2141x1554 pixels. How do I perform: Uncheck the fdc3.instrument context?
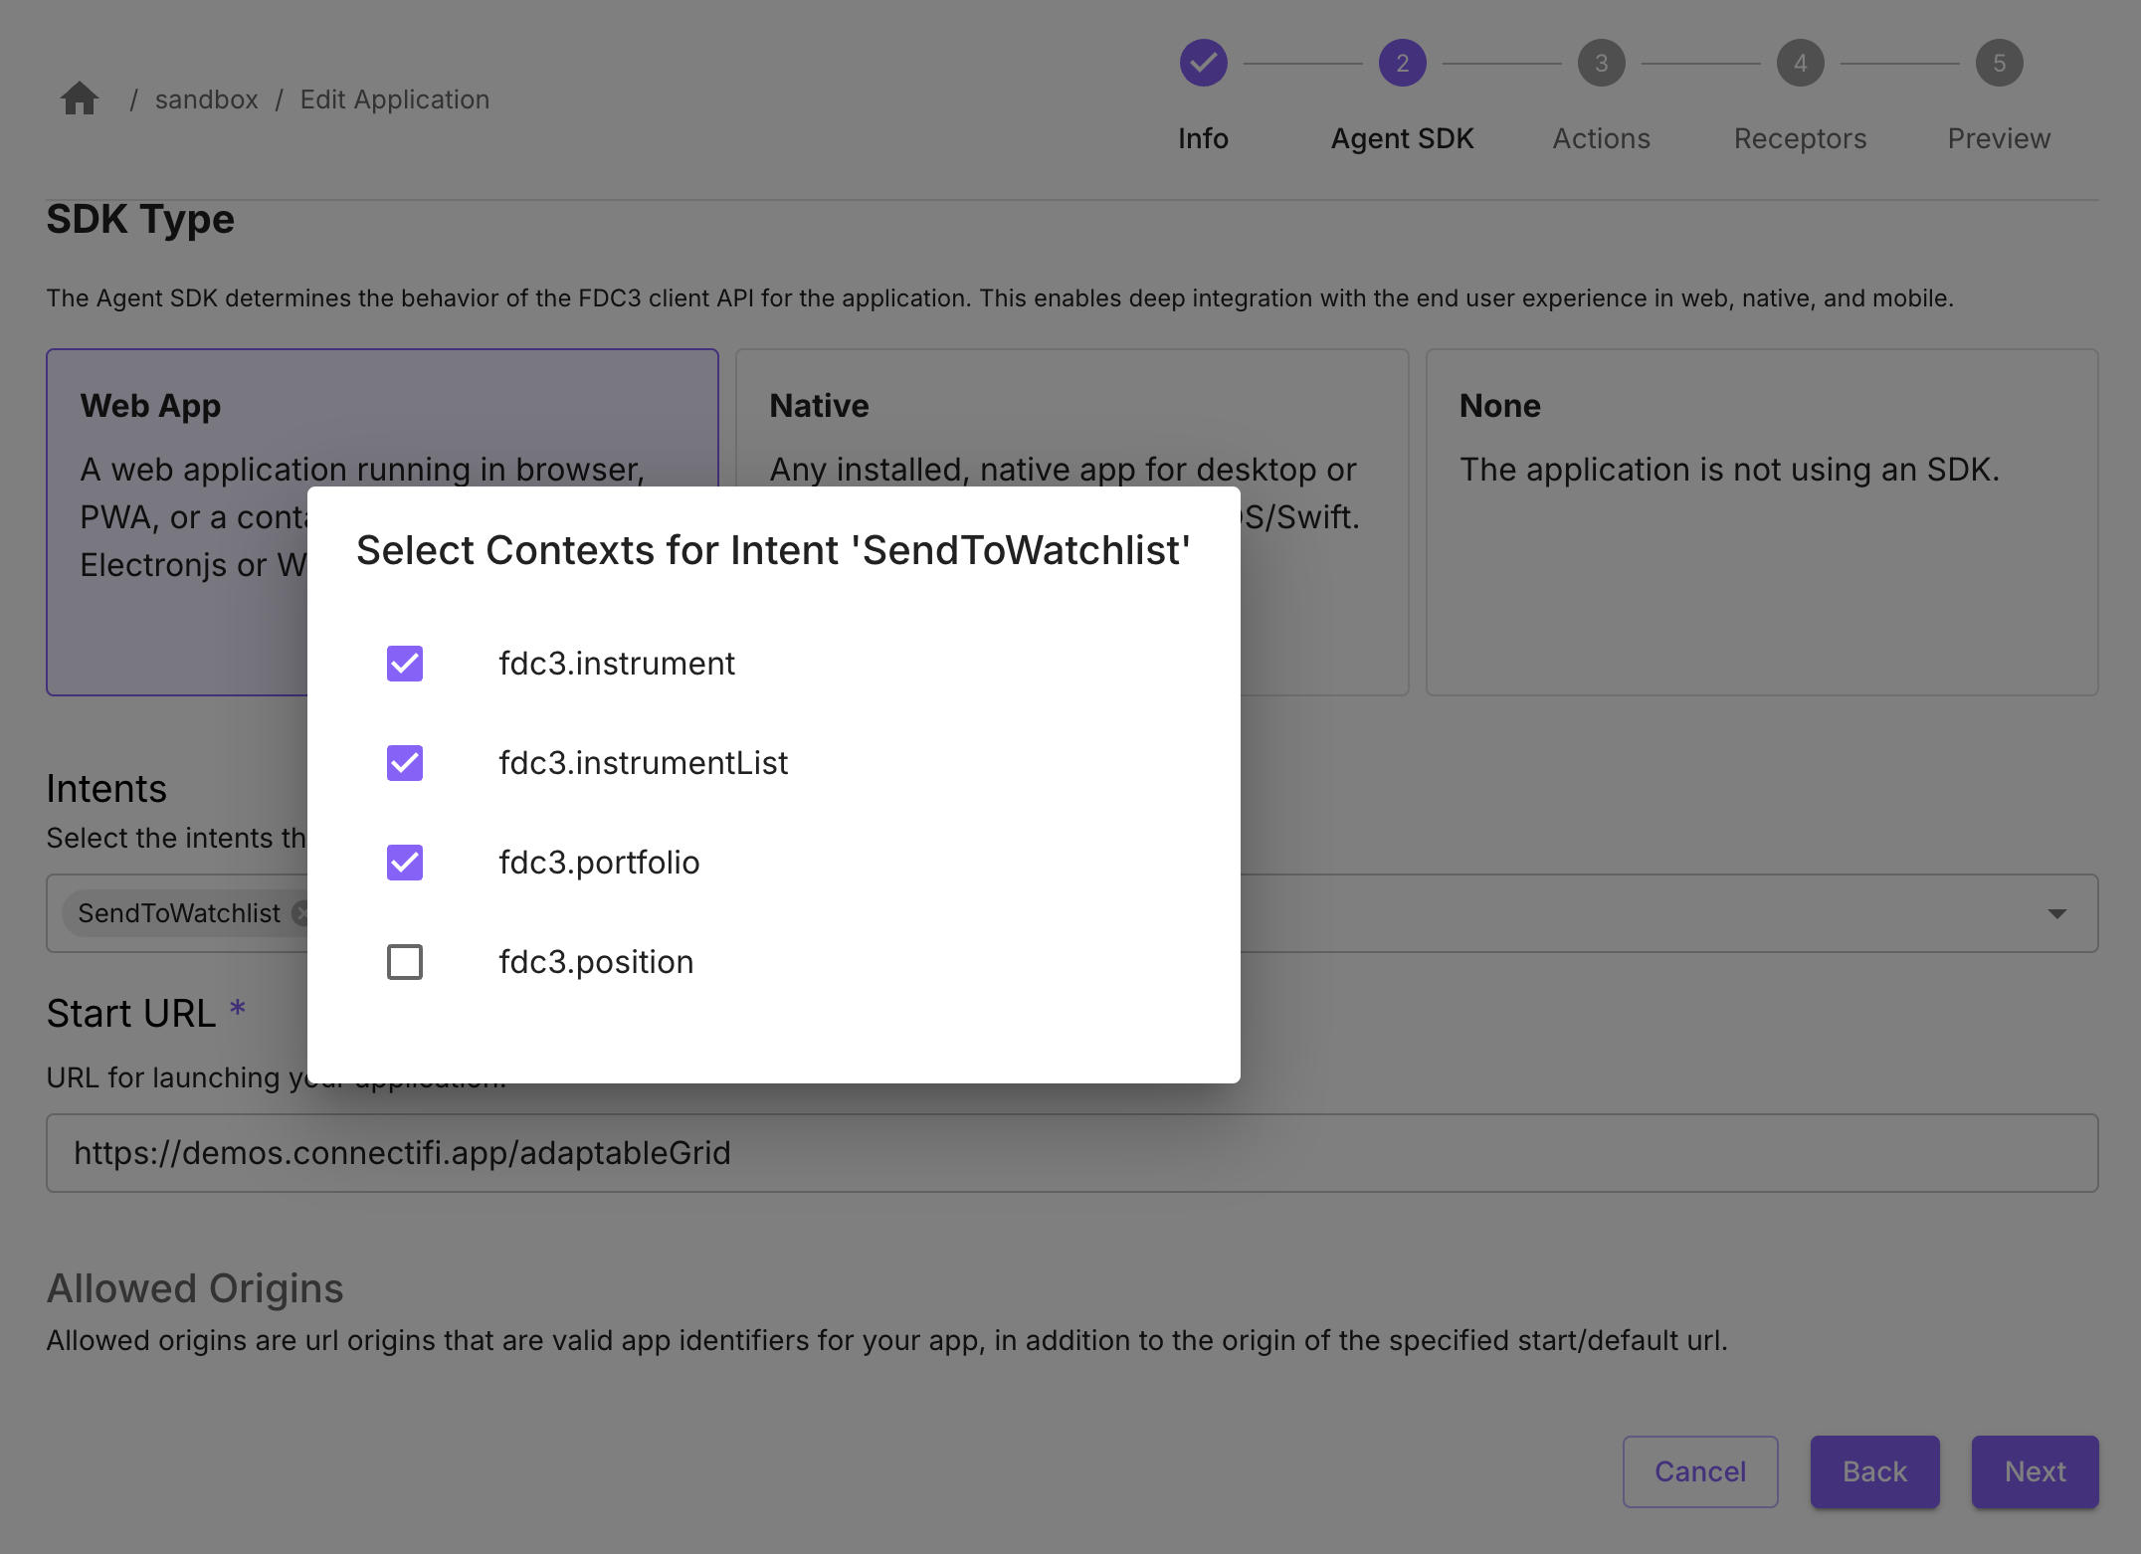pos(404,664)
